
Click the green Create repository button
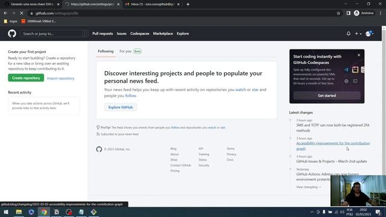[26, 78]
